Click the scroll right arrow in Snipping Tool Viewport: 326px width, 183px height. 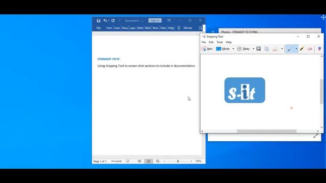click(x=318, y=131)
